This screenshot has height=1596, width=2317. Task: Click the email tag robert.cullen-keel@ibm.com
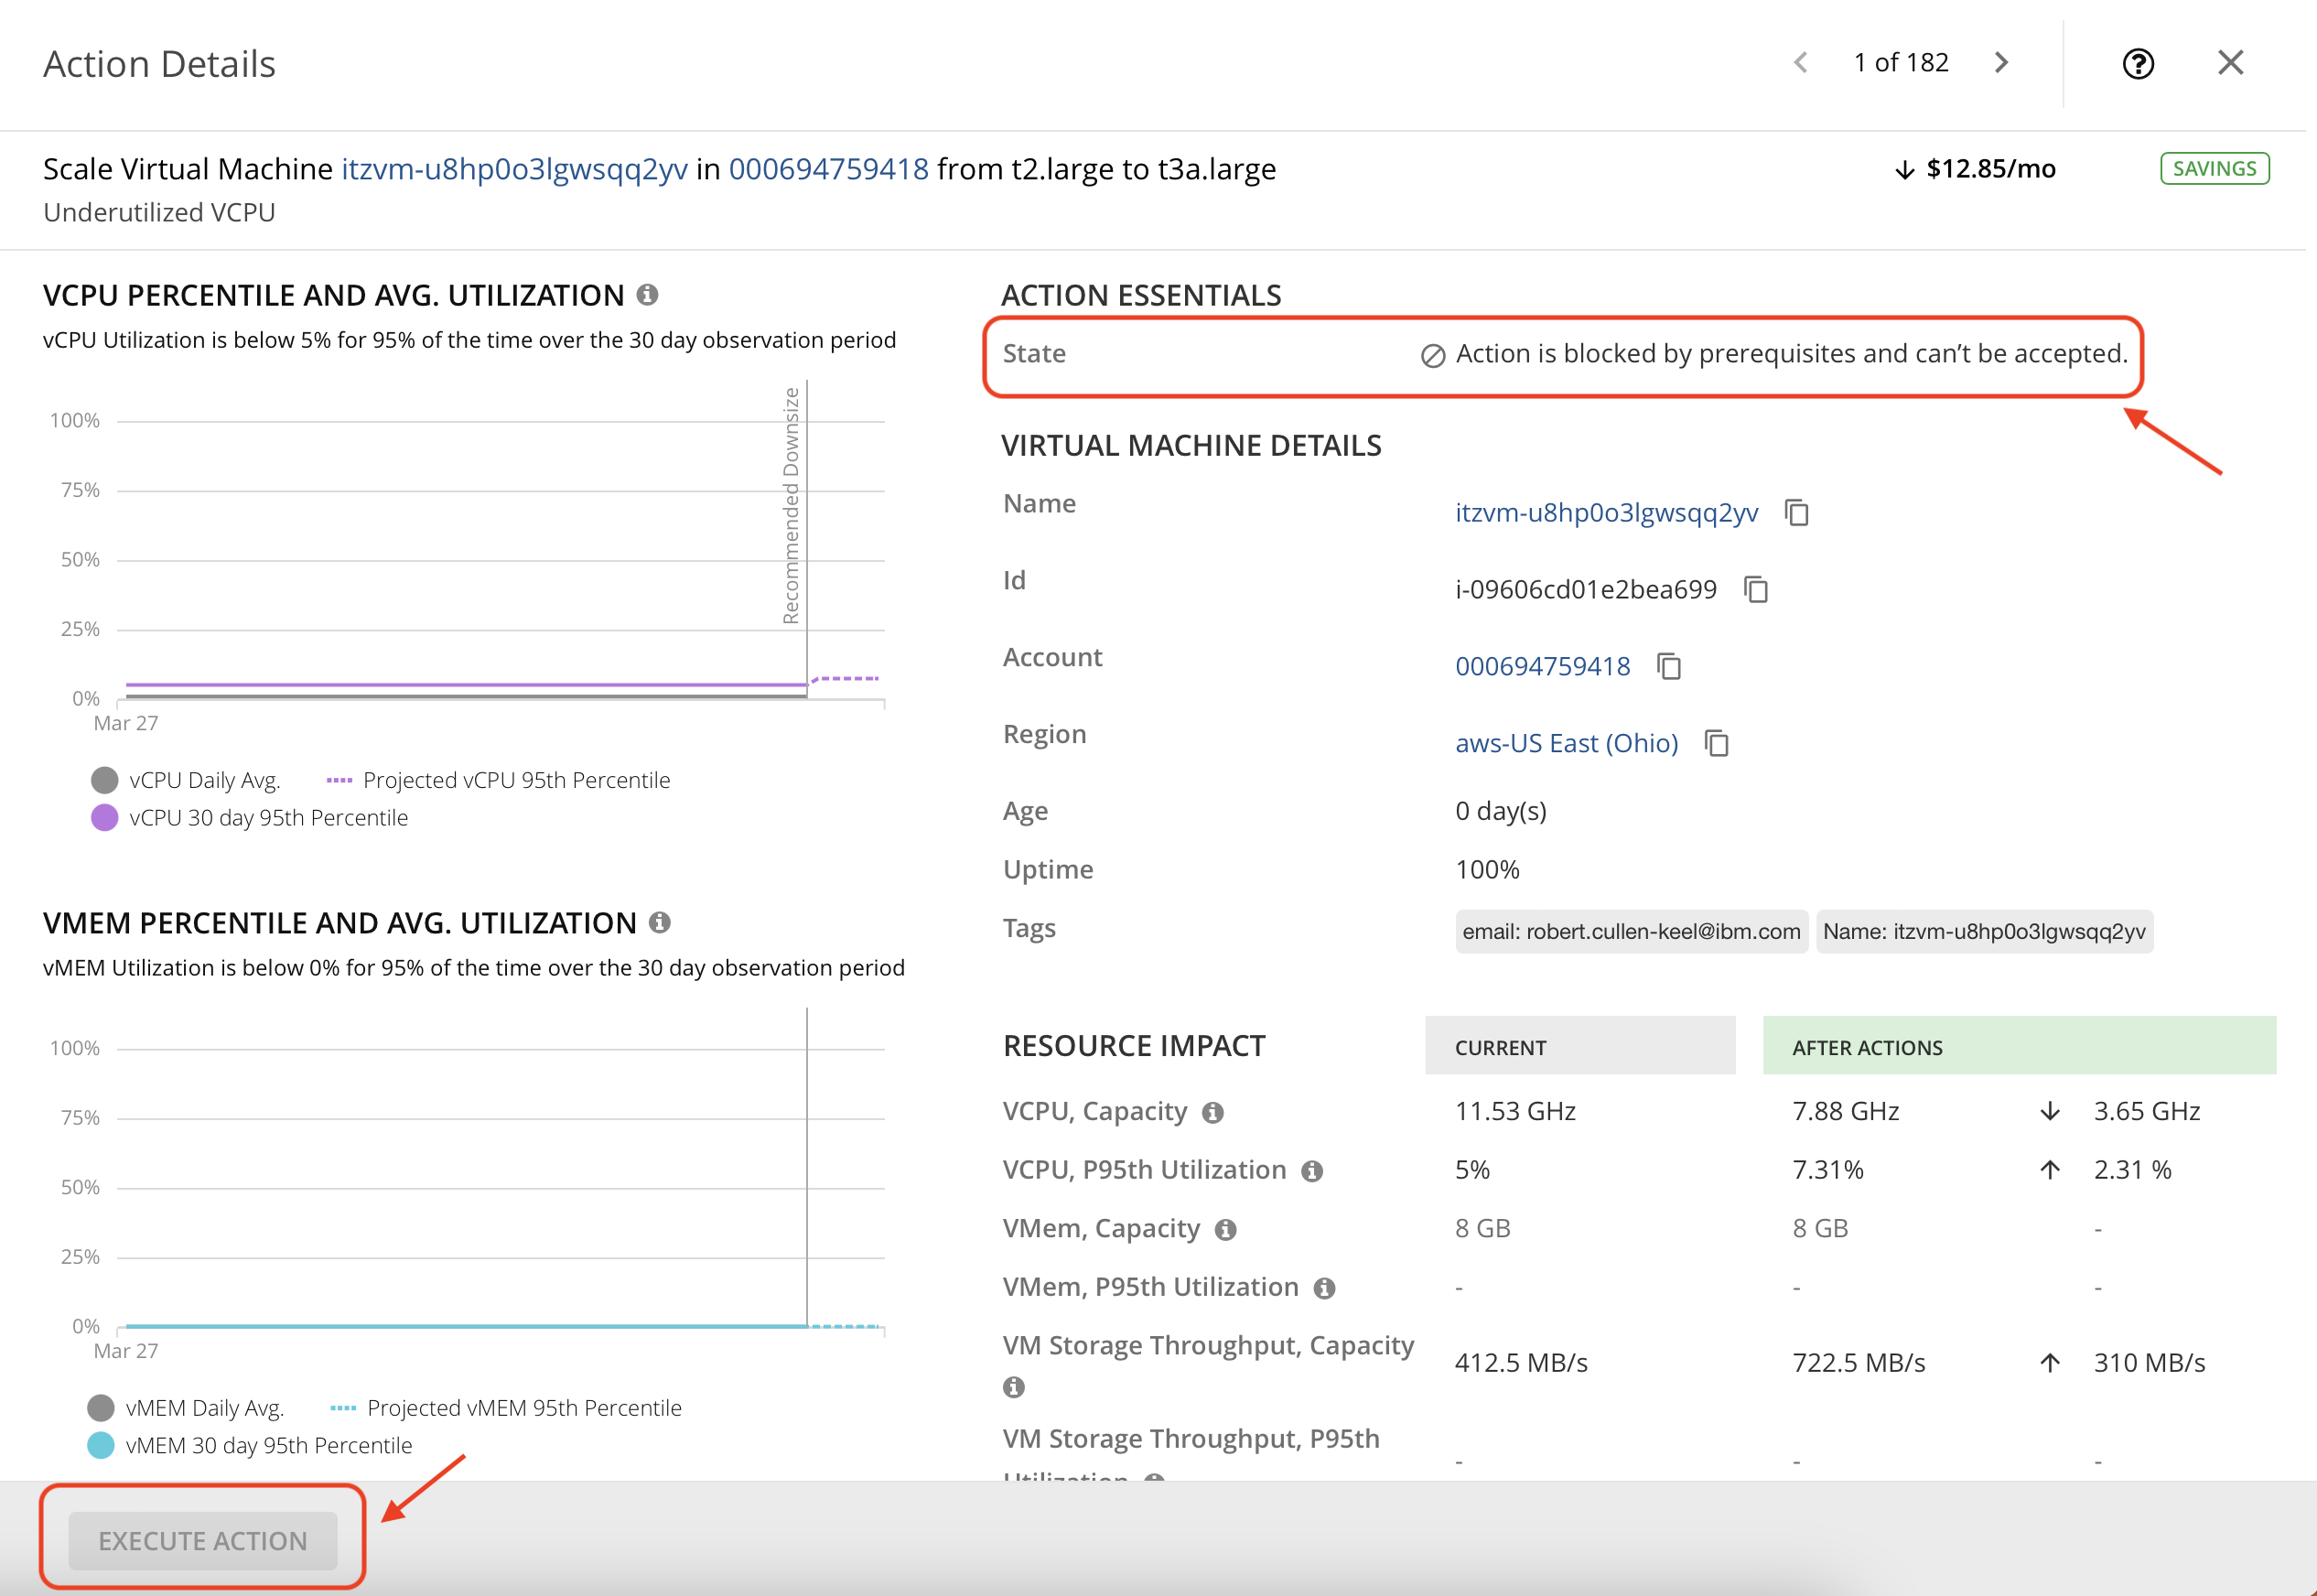click(1631, 932)
